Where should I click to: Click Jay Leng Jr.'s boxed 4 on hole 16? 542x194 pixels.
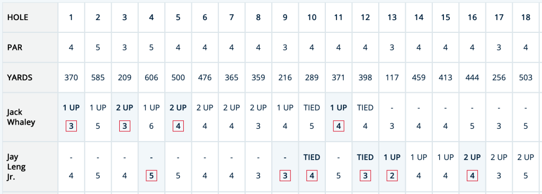(x=472, y=176)
